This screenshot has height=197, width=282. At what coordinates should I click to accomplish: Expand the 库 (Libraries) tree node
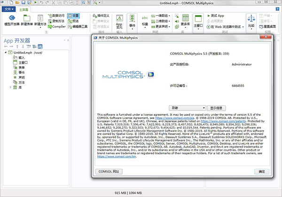tap(10, 87)
